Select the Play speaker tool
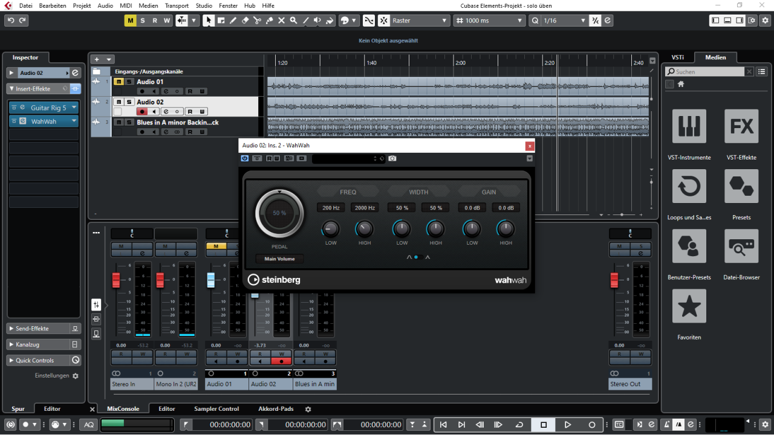774x435 pixels. coord(317,21)
